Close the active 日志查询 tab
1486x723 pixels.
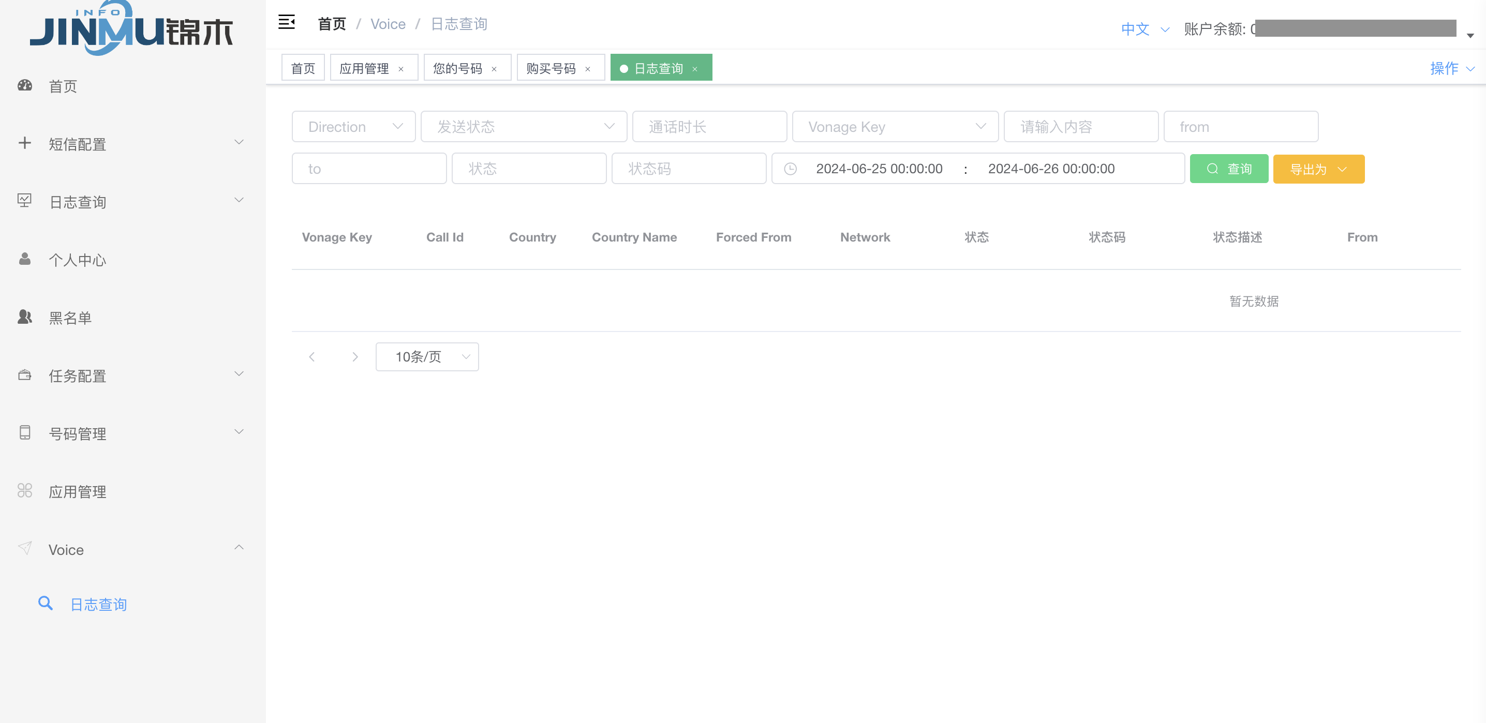pyautogui.click(x=695, y=69)
